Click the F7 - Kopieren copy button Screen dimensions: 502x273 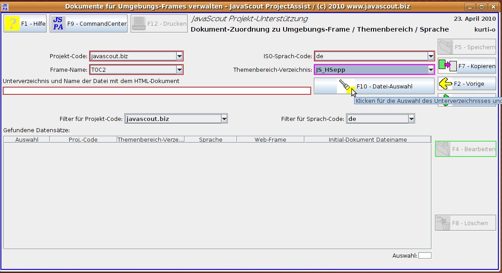tap(467, 66)
